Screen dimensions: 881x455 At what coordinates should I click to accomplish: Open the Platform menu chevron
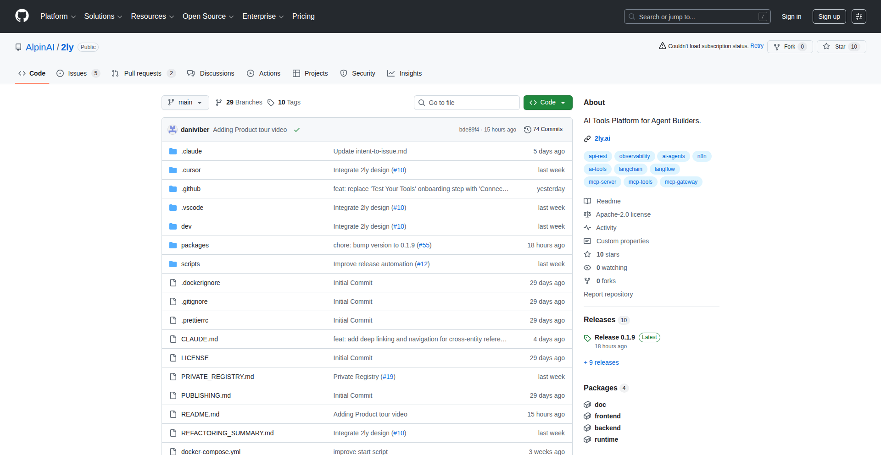coord(74,16)
